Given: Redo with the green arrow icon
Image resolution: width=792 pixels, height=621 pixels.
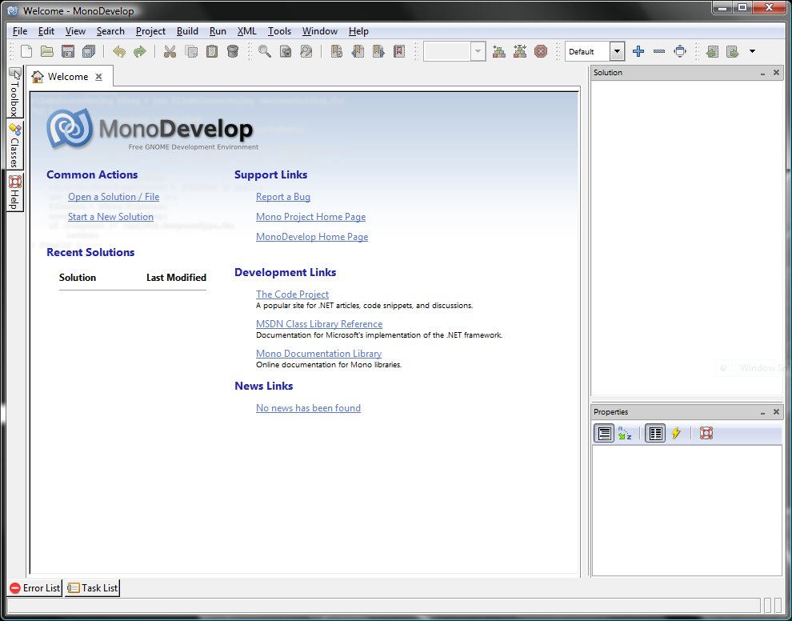Looking at the screenshot, I should click(x=140, y=51).
